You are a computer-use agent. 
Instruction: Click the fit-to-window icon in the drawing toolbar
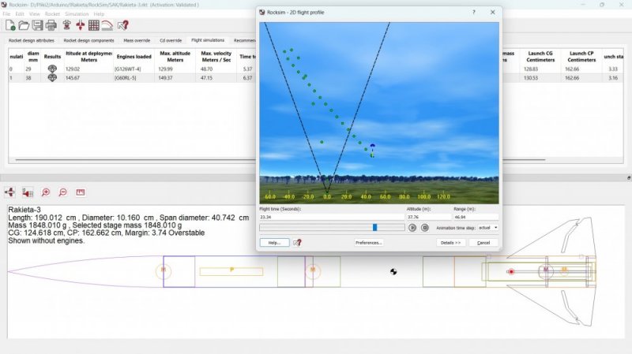click(x=81, y=192)
